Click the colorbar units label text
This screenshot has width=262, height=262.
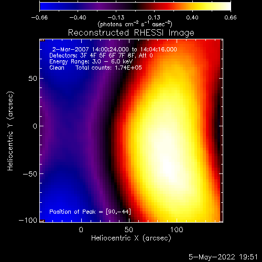135,24
